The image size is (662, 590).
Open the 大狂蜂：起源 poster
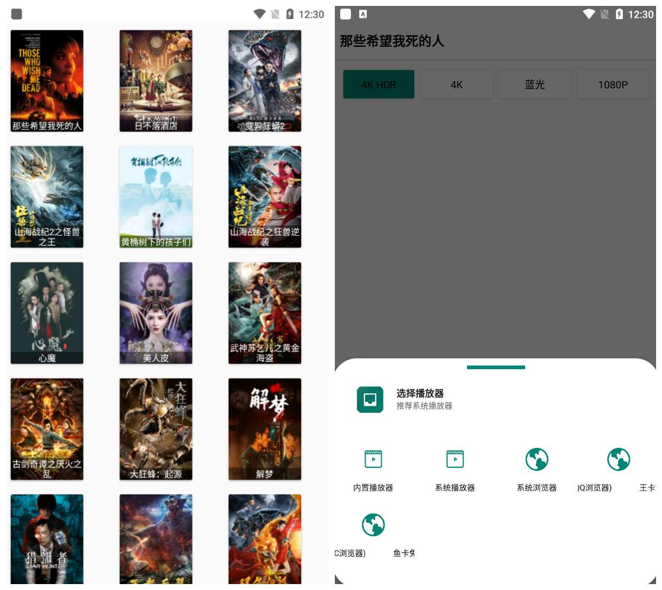(x=156, y=428)
